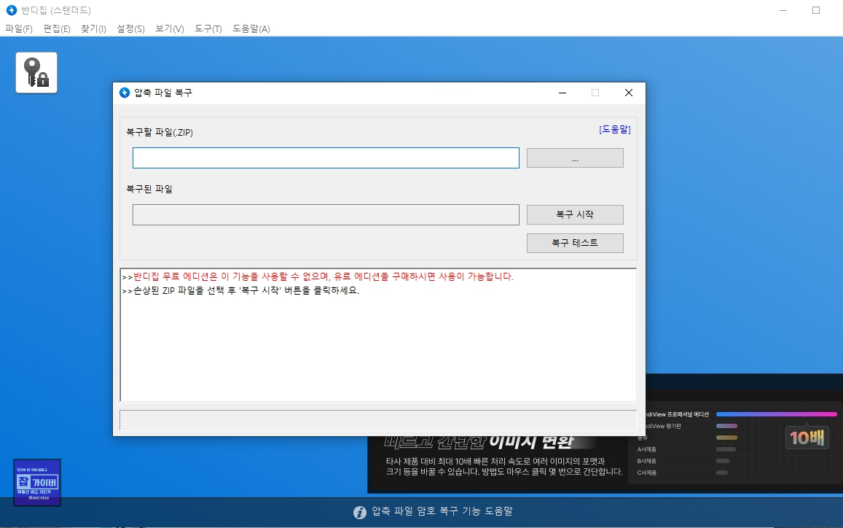Open the [도움말] link in the dialog
This screenshot has height=528, width=843.
click(x=614, y=129)
